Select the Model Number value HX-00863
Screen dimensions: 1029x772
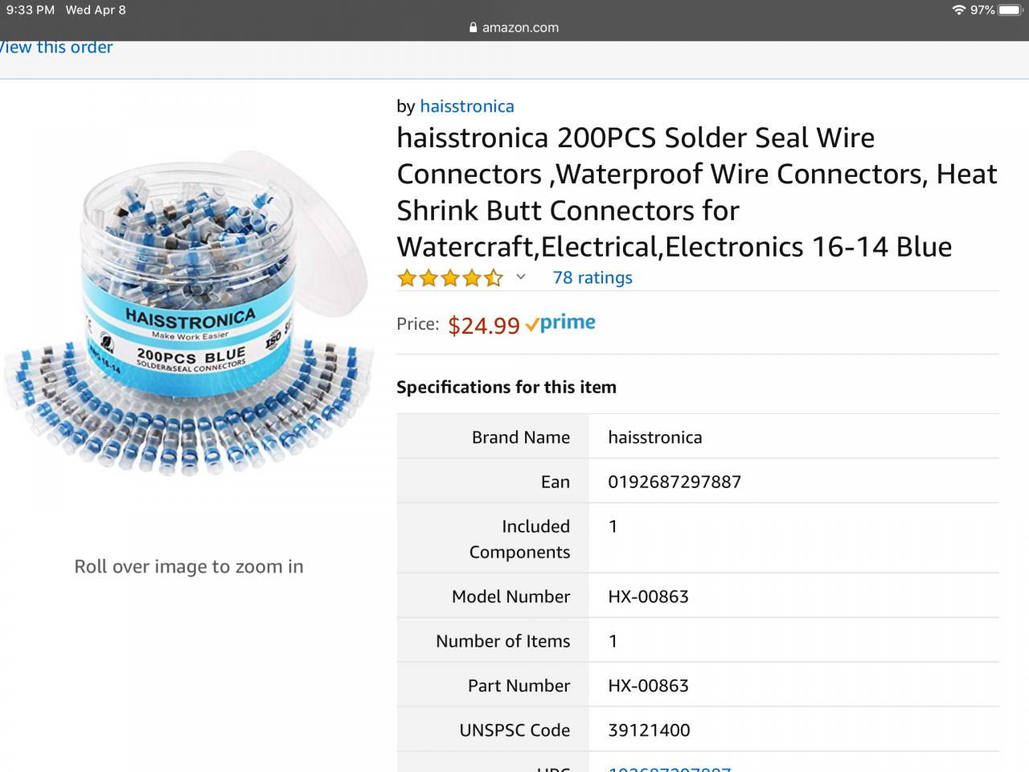point(649,597)
